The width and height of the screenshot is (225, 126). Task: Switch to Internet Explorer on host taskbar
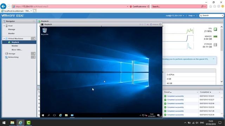click(20, 122)
